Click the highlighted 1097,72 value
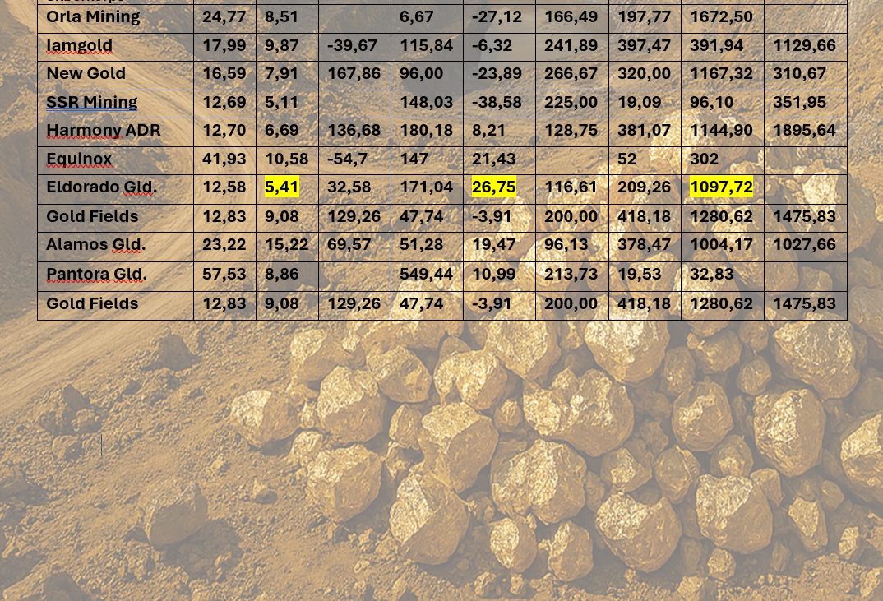 [721, 187]
